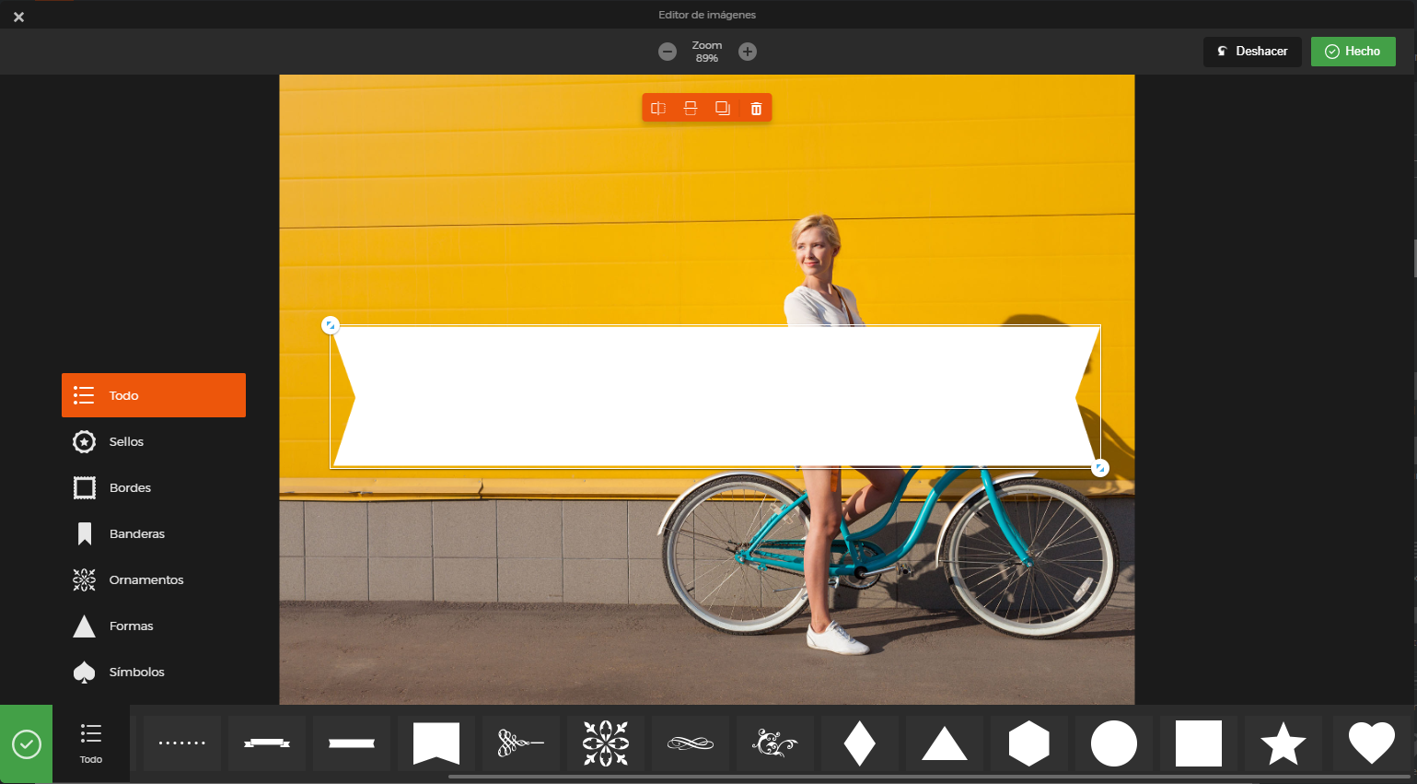1417x784 pixels.
Task: Close the image editor with the X
Action: [x=18, y=17]
